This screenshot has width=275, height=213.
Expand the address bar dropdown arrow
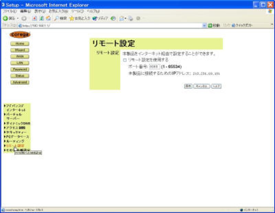[205, 25]
